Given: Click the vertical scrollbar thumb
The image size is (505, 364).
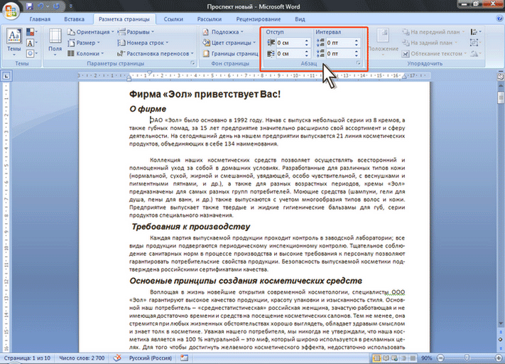Looking at the screenshot, I should pos(501,97).
